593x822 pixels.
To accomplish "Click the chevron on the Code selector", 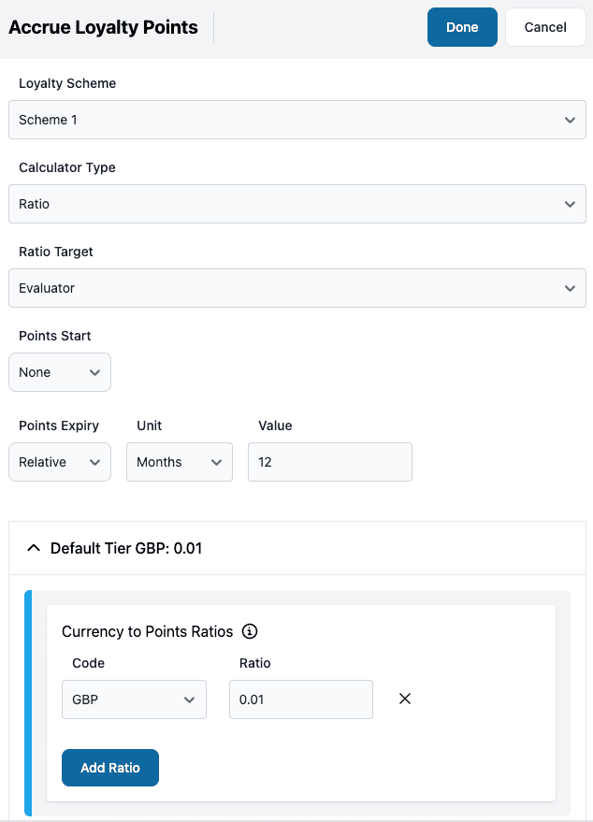I will pyautogui.click(x=191, y=699).
